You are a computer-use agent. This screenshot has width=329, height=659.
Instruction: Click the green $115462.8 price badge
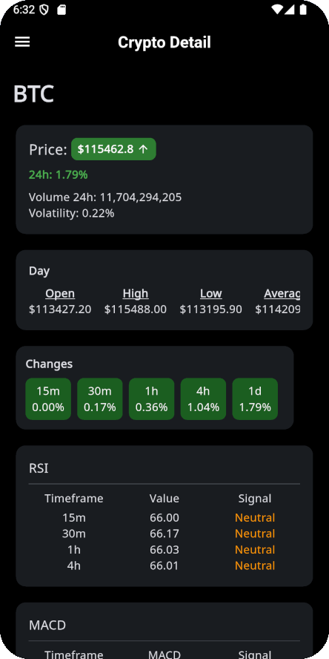click(x=113, y=149)
